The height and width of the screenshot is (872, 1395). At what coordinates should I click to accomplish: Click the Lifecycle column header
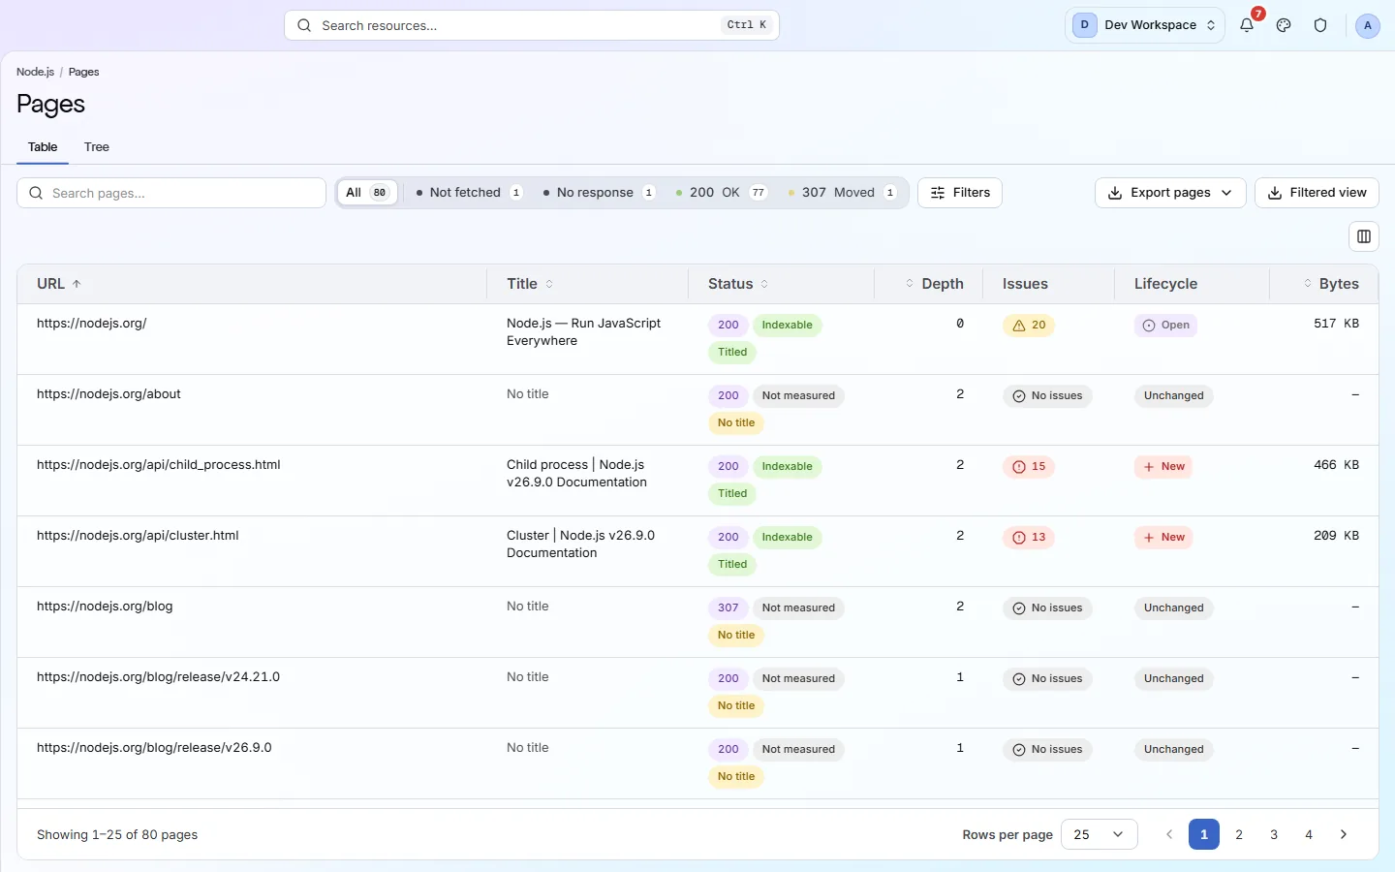click(x=1165, y=284)
